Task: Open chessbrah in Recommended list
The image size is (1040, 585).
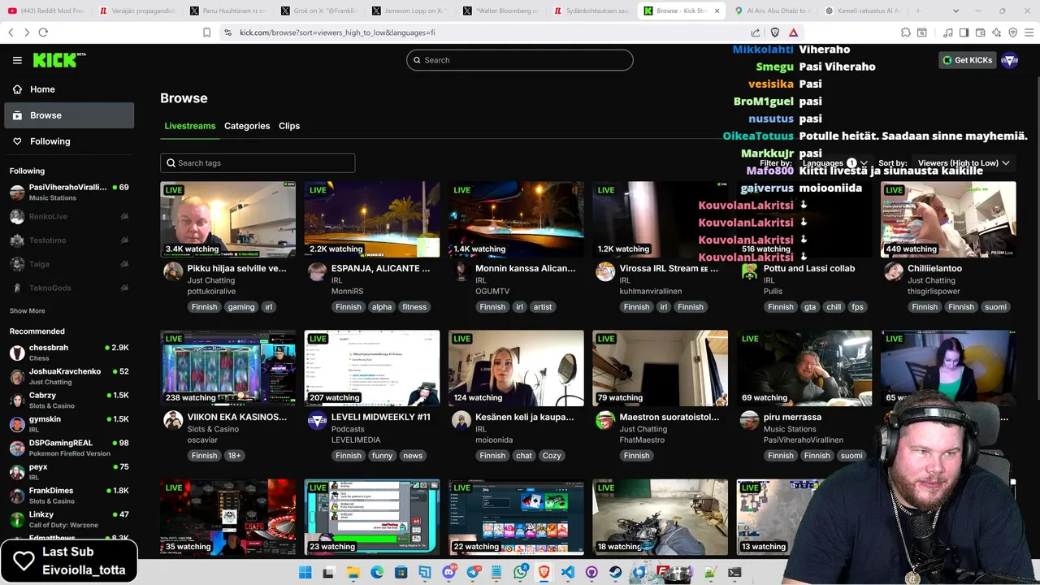Action: pyautogui.click(x=69, y=353)
